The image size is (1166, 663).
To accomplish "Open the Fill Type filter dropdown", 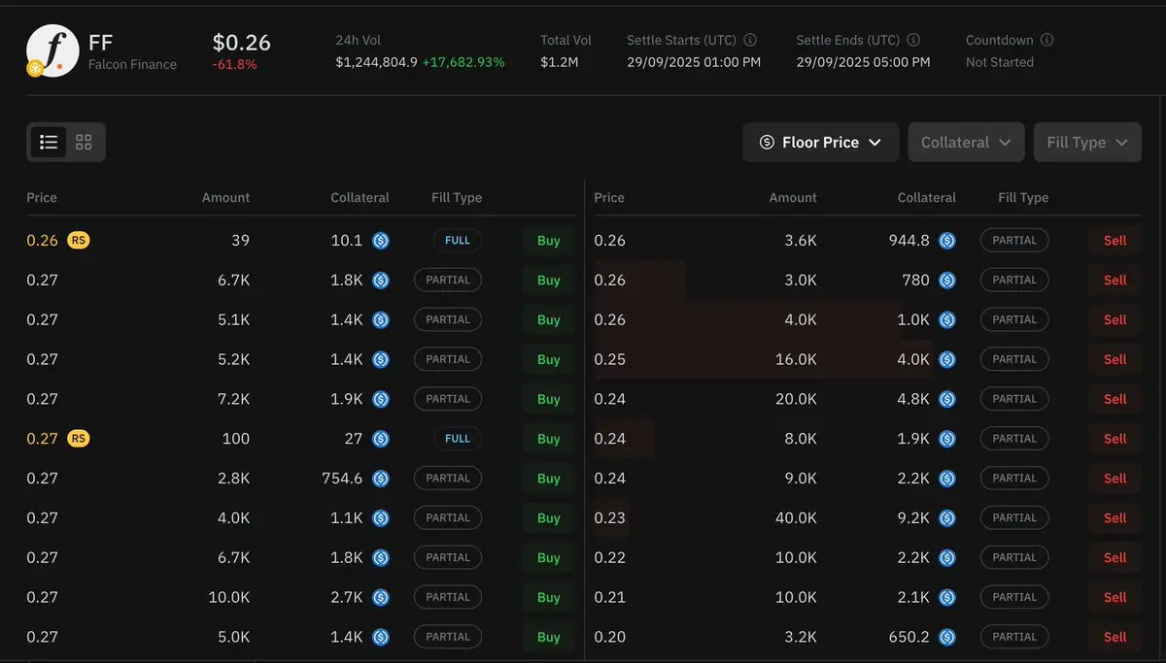I will (x=1087, y=142).
